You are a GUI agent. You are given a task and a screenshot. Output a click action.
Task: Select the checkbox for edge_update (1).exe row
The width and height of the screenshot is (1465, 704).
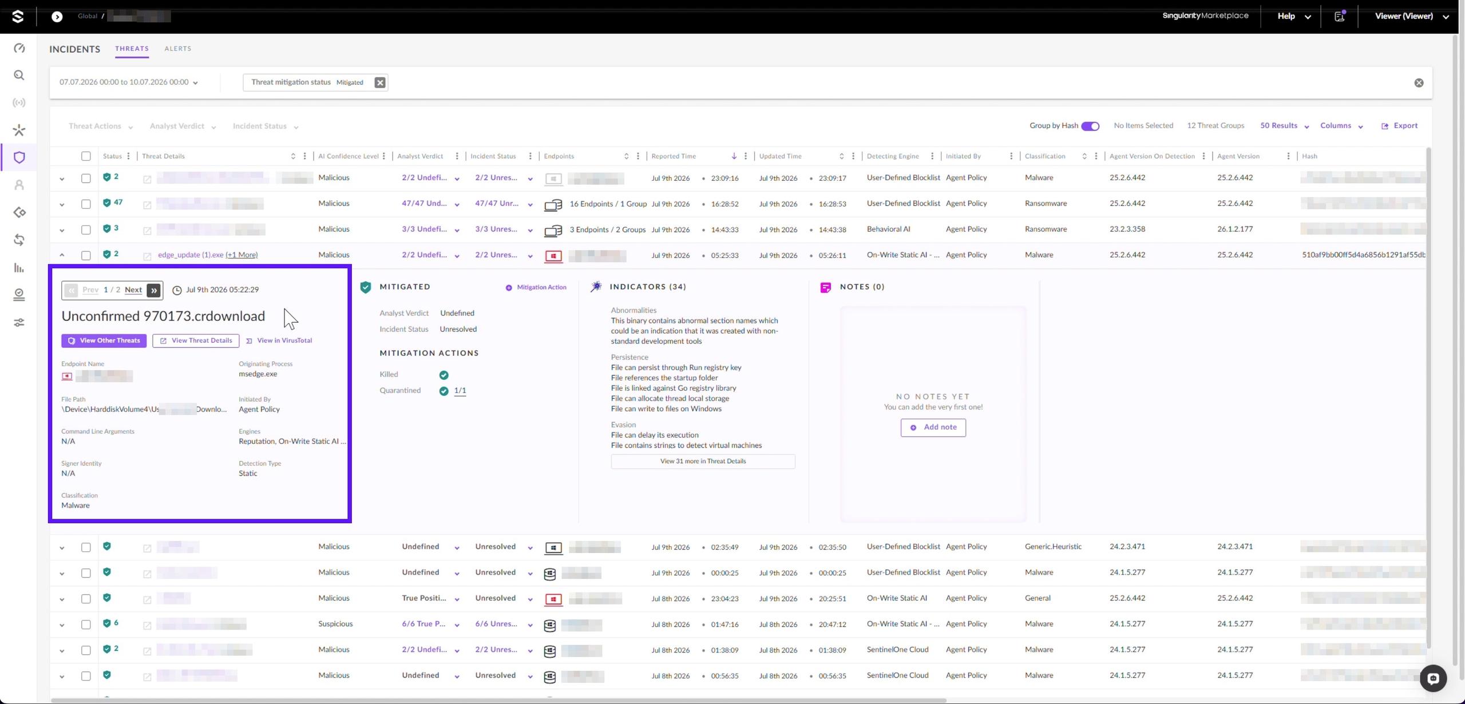coord(86,256)
